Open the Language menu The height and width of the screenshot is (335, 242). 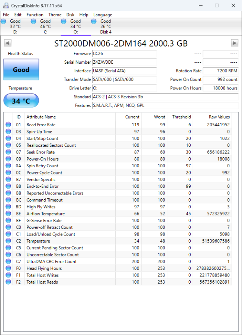tap(103, 15)
